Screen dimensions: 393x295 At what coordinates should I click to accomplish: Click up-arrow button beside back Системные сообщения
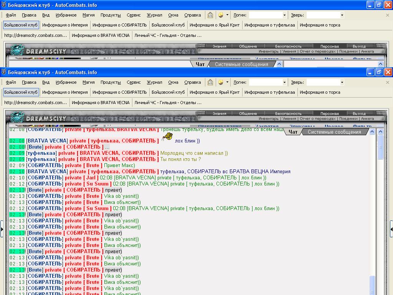point(279,64)
